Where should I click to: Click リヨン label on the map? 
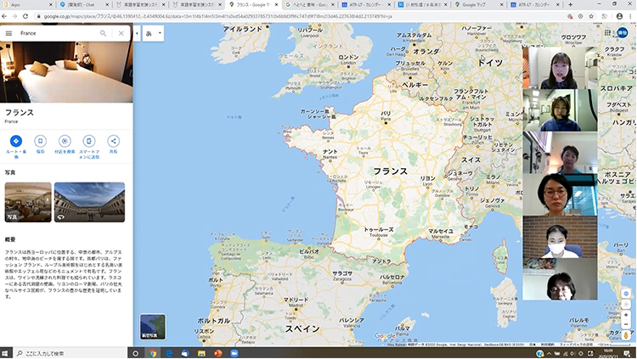(427, 179)
